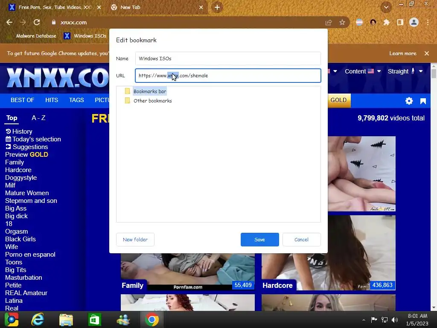Viewport: 437px width, 328px height.
Task: Show hidden system tray icons
Action: 364,320
